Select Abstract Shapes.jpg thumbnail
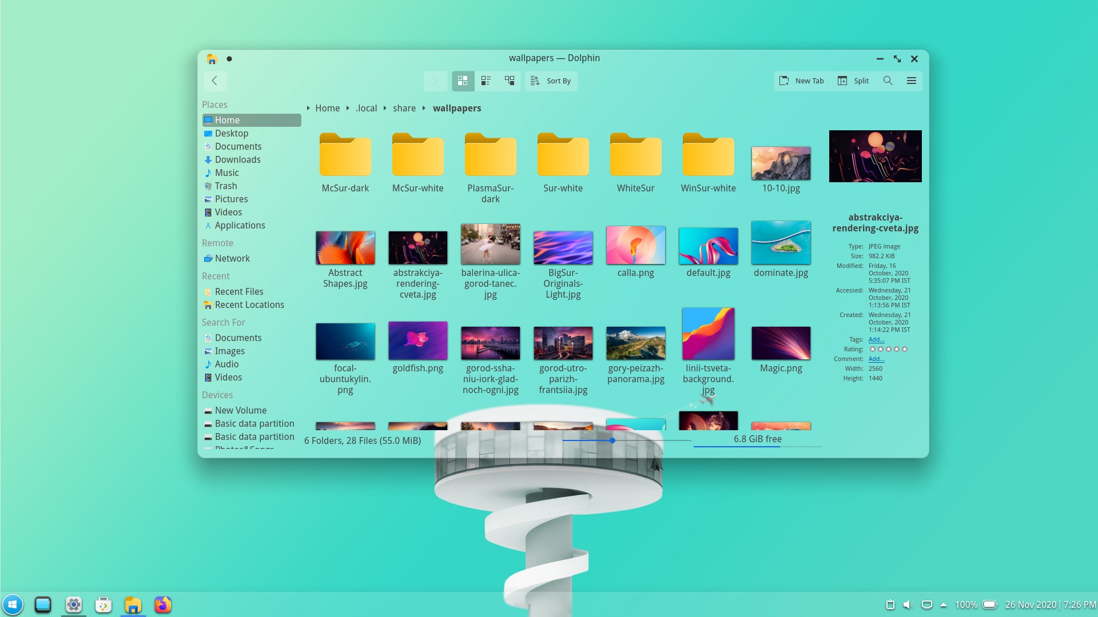The image size is (1098, 617). 345,247
